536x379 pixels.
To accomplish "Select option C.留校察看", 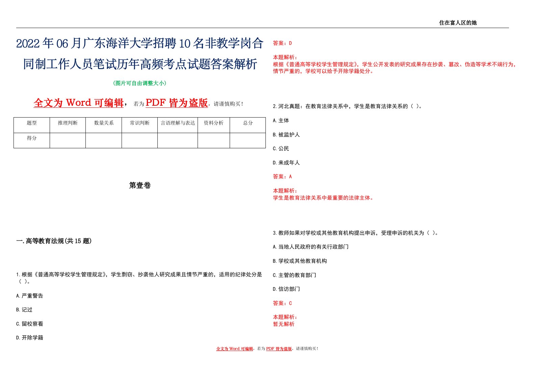I will click(x=30, y=324).
